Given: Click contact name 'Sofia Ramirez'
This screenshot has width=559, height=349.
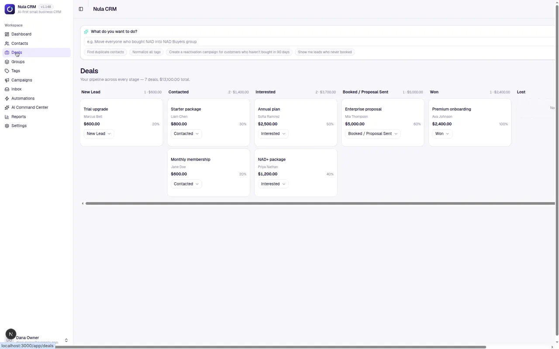Looking at the screenshot, I should (269, 116).
